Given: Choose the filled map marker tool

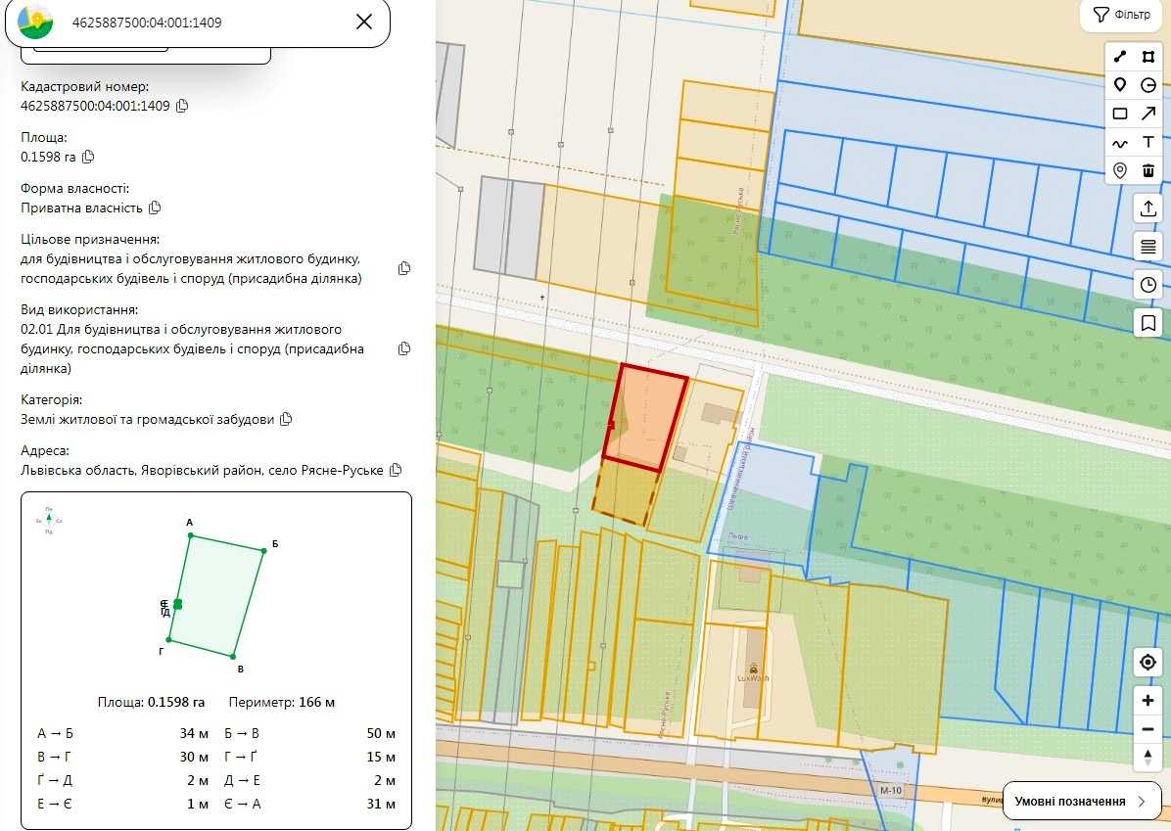Looking at the screenshot, I should pyautogui.click(x=1119, y=85).
